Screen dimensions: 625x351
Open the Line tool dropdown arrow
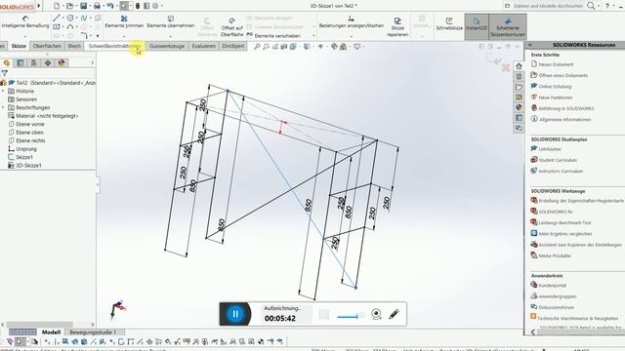click(62, 19)
